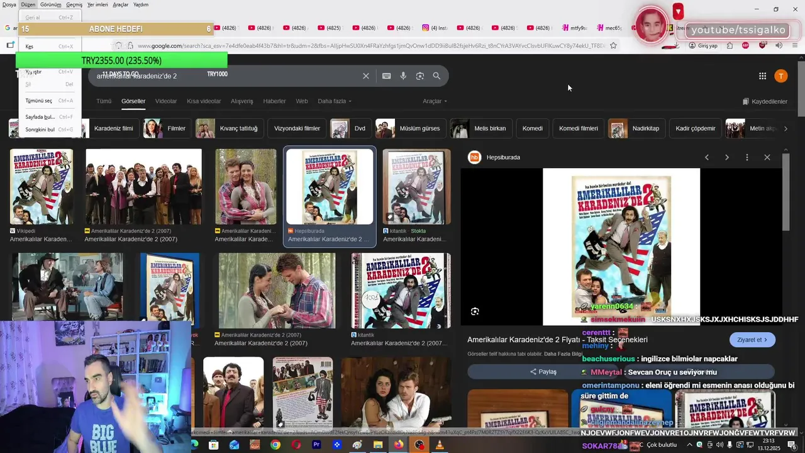This screenshot has height=453, width=805.
Task: Select the Melis birkan chip
Action: (480, 128)
